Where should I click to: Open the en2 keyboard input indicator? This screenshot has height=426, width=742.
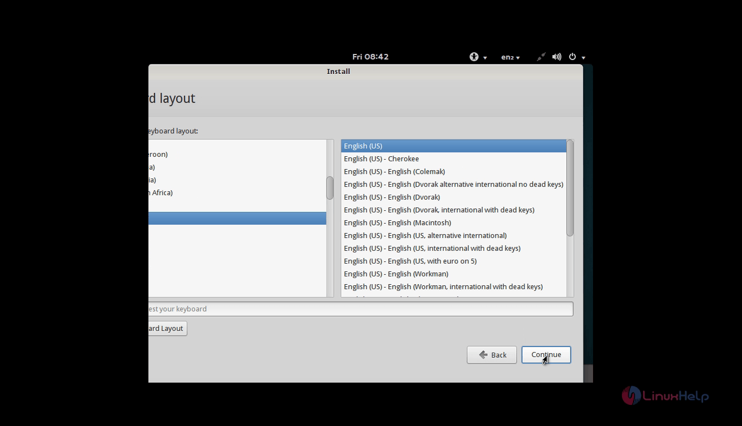(510, 57)
